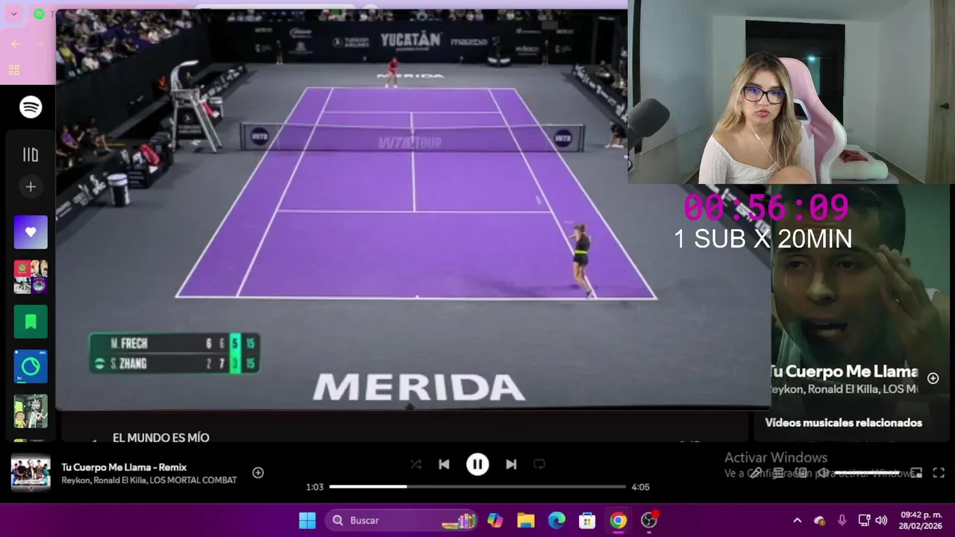Open OBS Studio from the taskbar
955x537 pixels.
coord(649,521)
